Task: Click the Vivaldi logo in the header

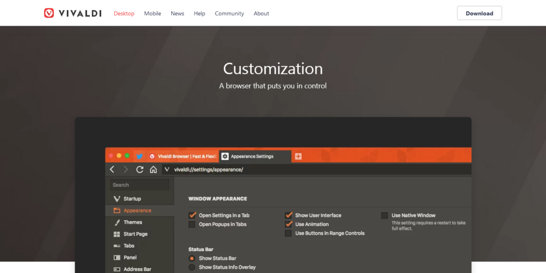Action: (72, 13)
